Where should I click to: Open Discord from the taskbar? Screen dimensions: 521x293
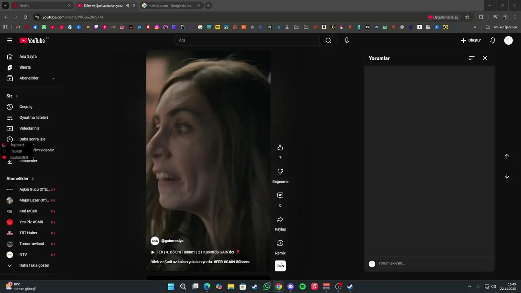click(291, 286)
